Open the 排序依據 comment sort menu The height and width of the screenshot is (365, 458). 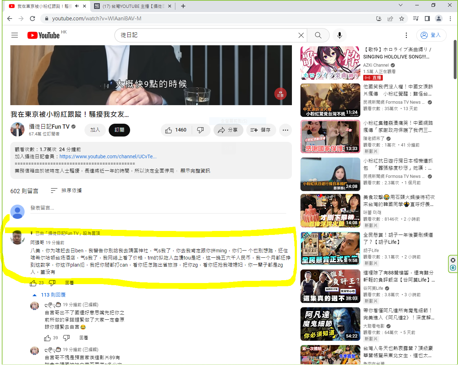coord(66,191)
